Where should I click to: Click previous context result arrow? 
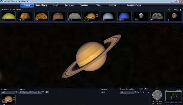click(x=138, y=92)
